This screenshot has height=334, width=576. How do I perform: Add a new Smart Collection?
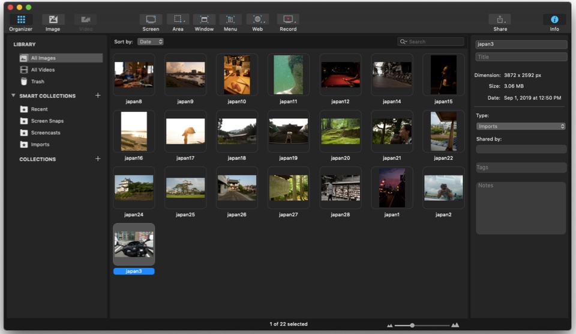click(x=98, y=96)
